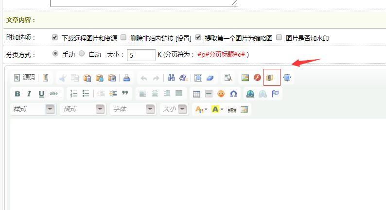386x210 pixels.
Task: Select 手动 pagination radio button
Action: tap(55, 53)
